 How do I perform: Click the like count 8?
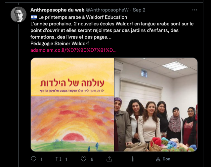tap(92, 159)
